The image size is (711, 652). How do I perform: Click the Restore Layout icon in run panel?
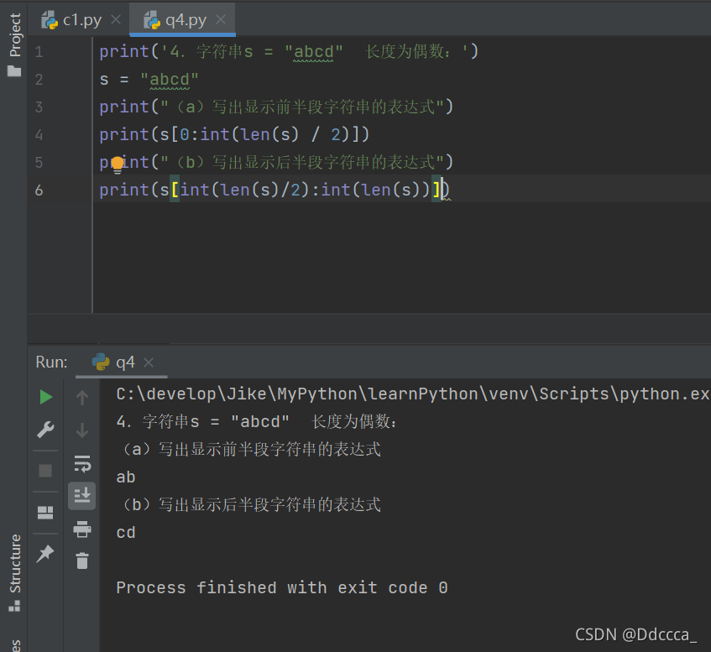pyautogui.click(x=45, y=512)
